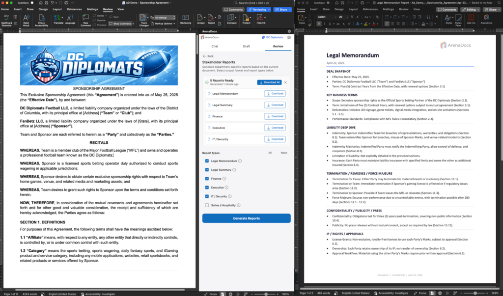Image resolution: width=503 pixels, height=296 pixels.
Task: Switch to the Draft tab in ArenaDocs
Action: (x=246, y=46)
